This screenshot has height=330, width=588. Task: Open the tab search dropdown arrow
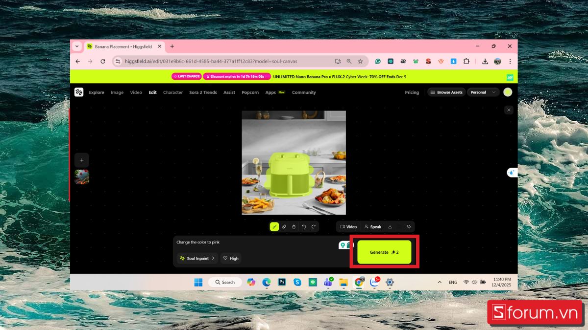pyautogui.click(x=76, y=46)
